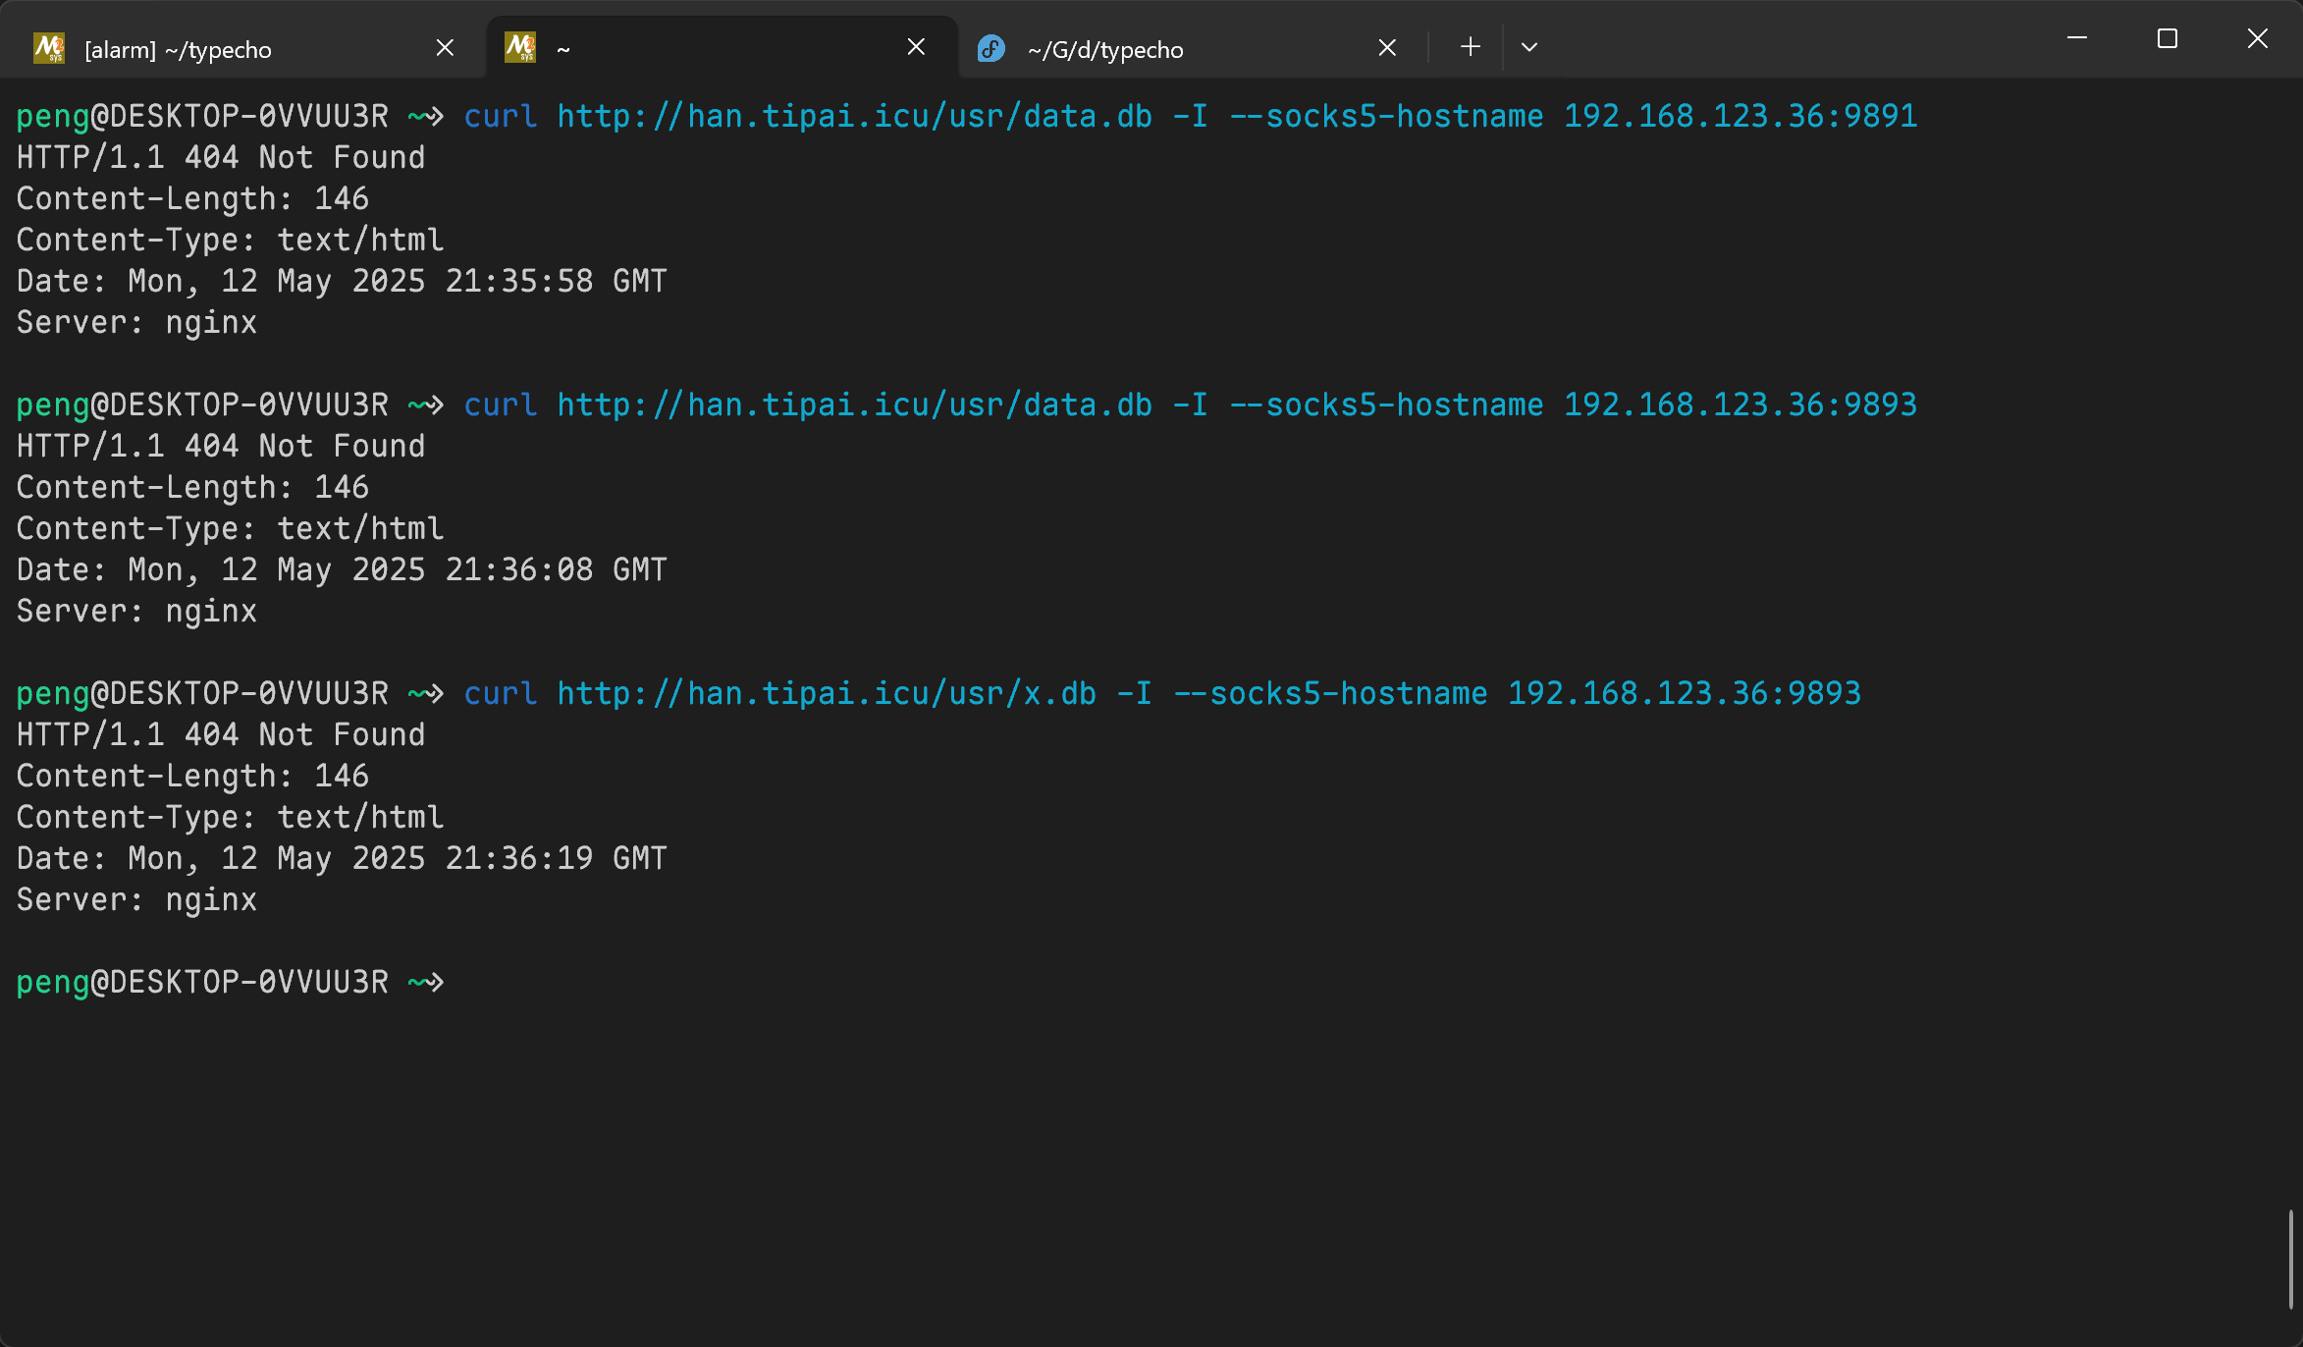
Task: Click the x.db URL in third command
Action: click(826, 693)
